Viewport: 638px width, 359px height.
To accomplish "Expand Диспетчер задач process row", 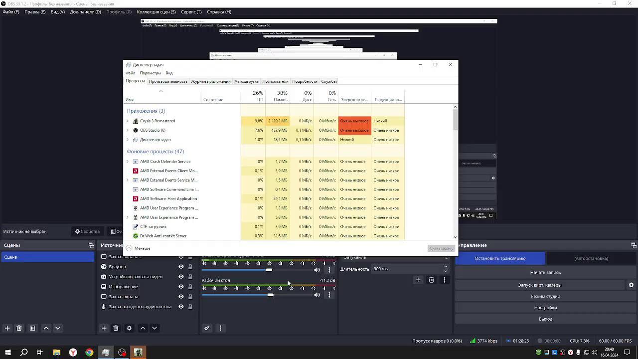I will point(128,140).
